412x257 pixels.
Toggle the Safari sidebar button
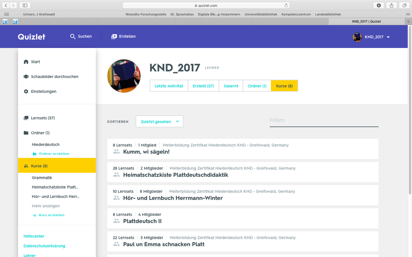25,5
